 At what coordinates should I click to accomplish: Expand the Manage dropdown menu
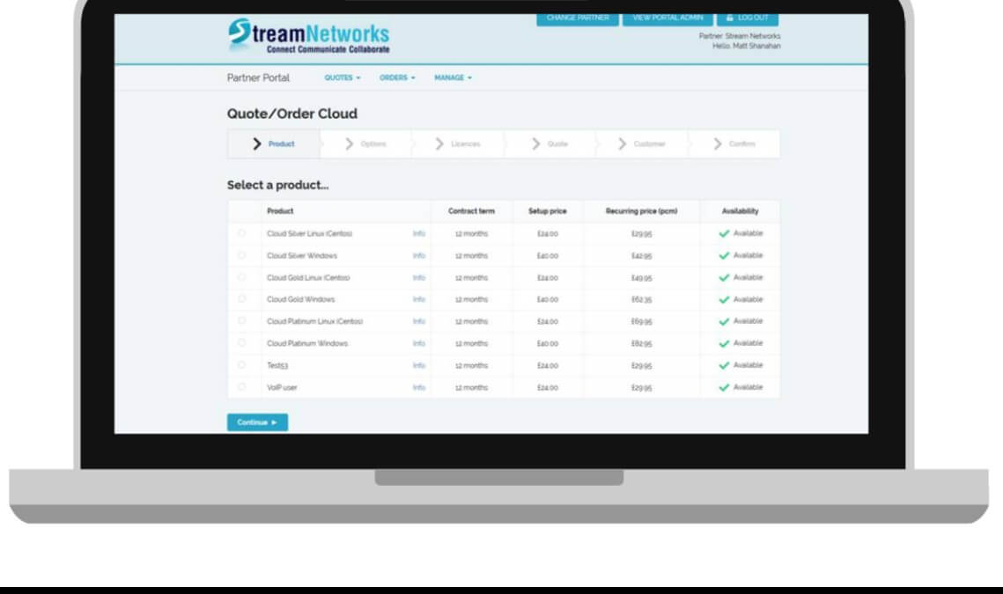click(x=453, y=78)
